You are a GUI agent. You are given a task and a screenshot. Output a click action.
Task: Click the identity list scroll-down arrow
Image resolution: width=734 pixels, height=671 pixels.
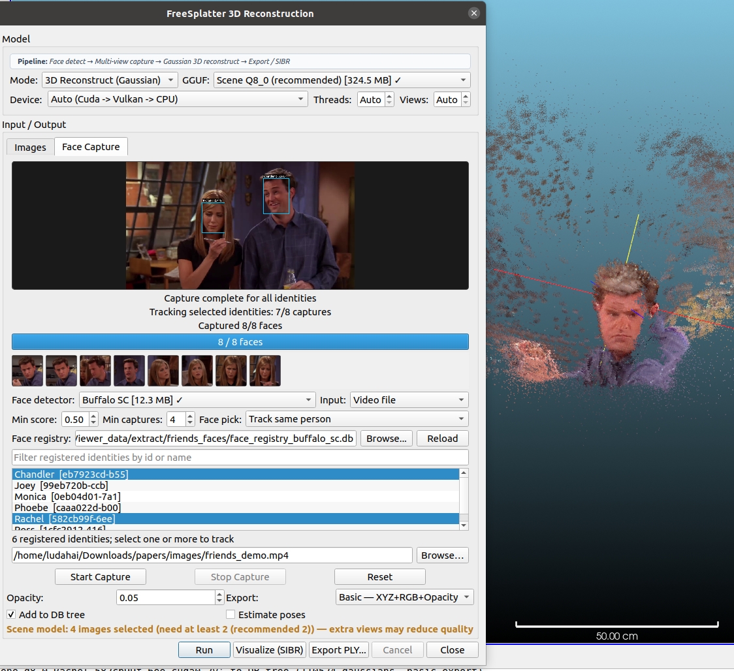[464, 525]
